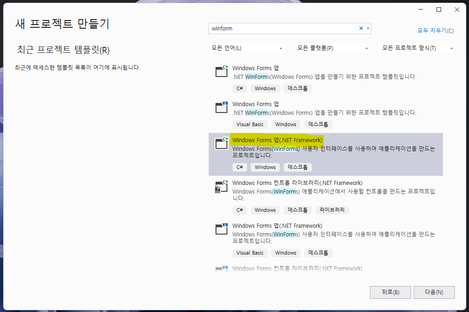Open the 모든 언어(L) language filter
The image size is (469, 312).
point(246,48)
